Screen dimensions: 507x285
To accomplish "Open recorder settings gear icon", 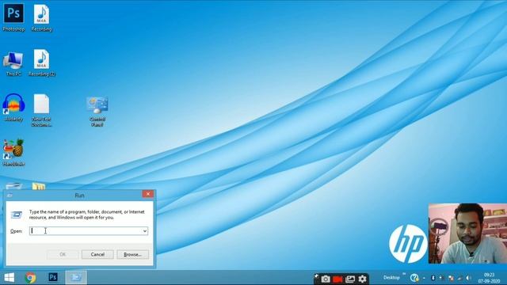I will pos(363,279).
